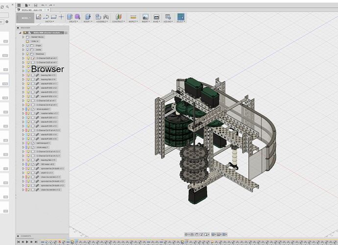Viewport: 338px width, 245px height.
Task: Toggle the Joints folder lightbulb
Action: 27,49
